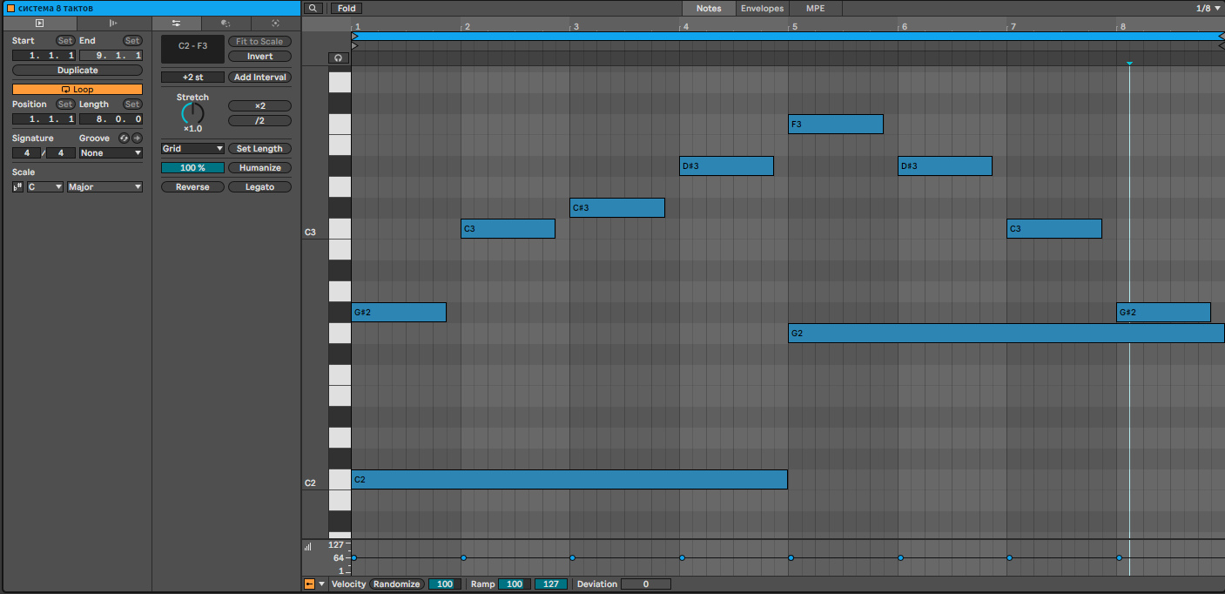Click the Stretch knob
Viewport: 1225px width, 594px height.
(192, 114)
